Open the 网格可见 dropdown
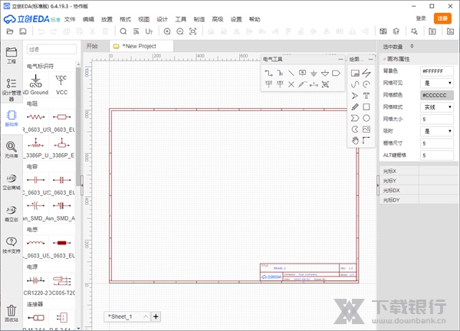 (x=437, y=83)
